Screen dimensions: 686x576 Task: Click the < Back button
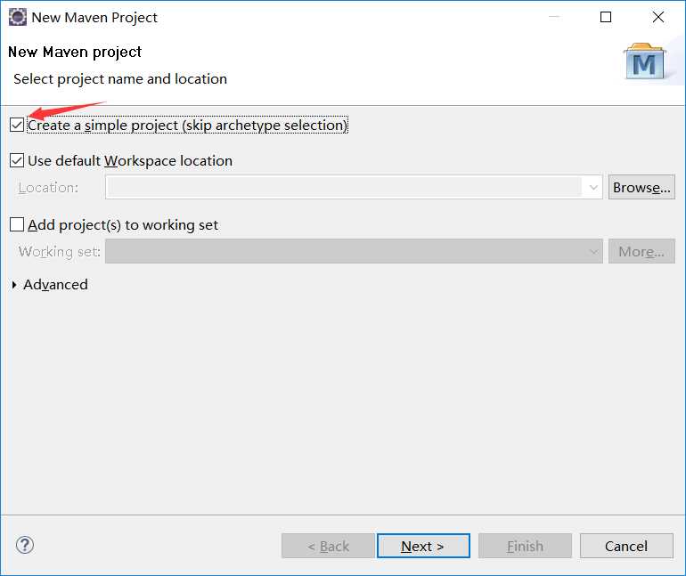(328, 546)
